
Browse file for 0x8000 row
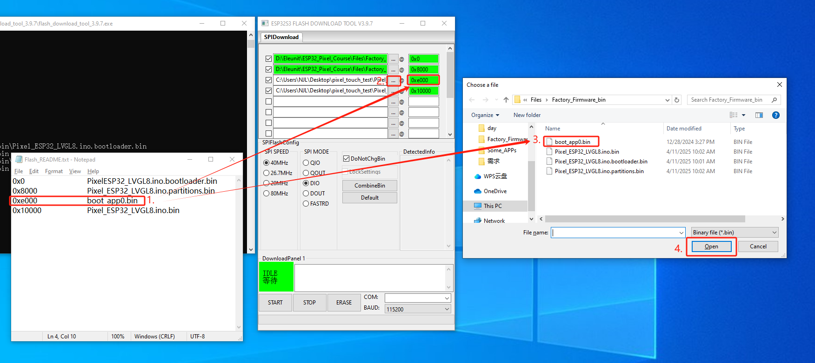click(x=394, y=70)
